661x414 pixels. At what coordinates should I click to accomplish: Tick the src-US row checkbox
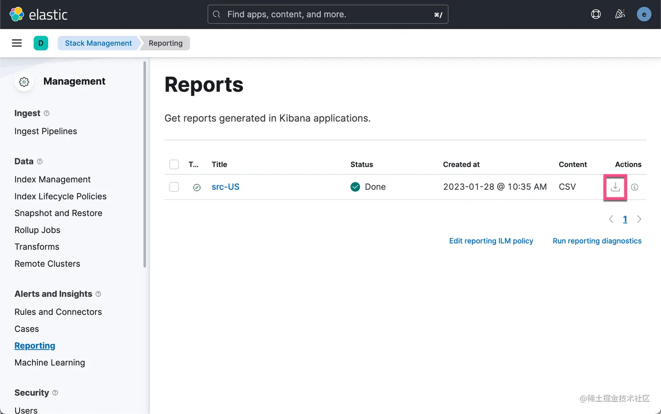[x=174, y=187]
